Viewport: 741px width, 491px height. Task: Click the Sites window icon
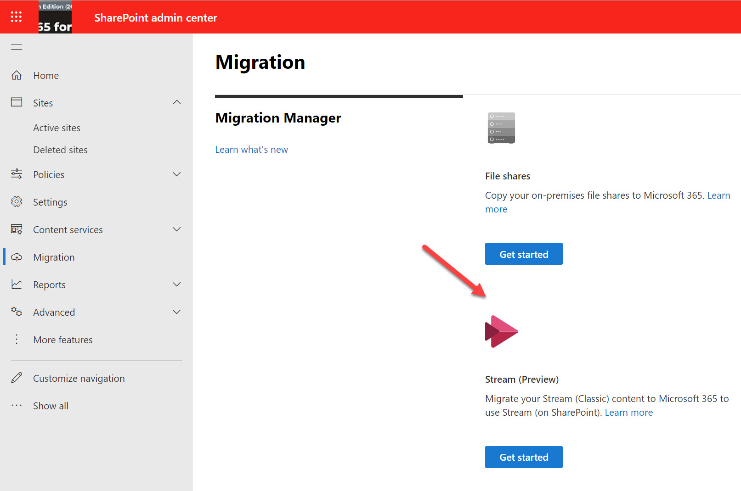[x=17, y=102]
